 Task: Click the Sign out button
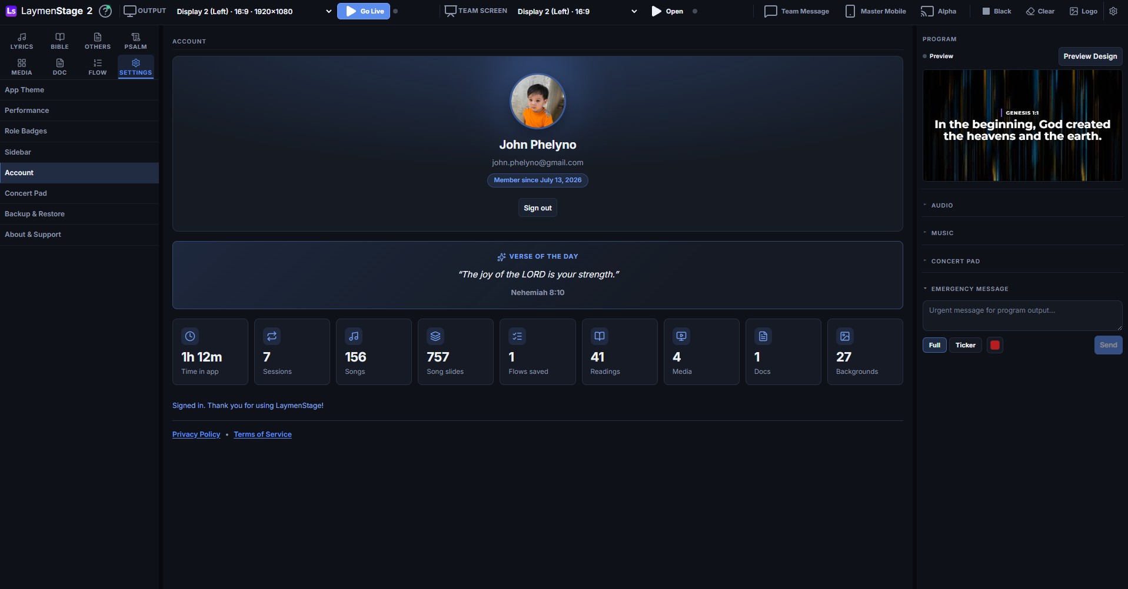click(x=538, y=208)
